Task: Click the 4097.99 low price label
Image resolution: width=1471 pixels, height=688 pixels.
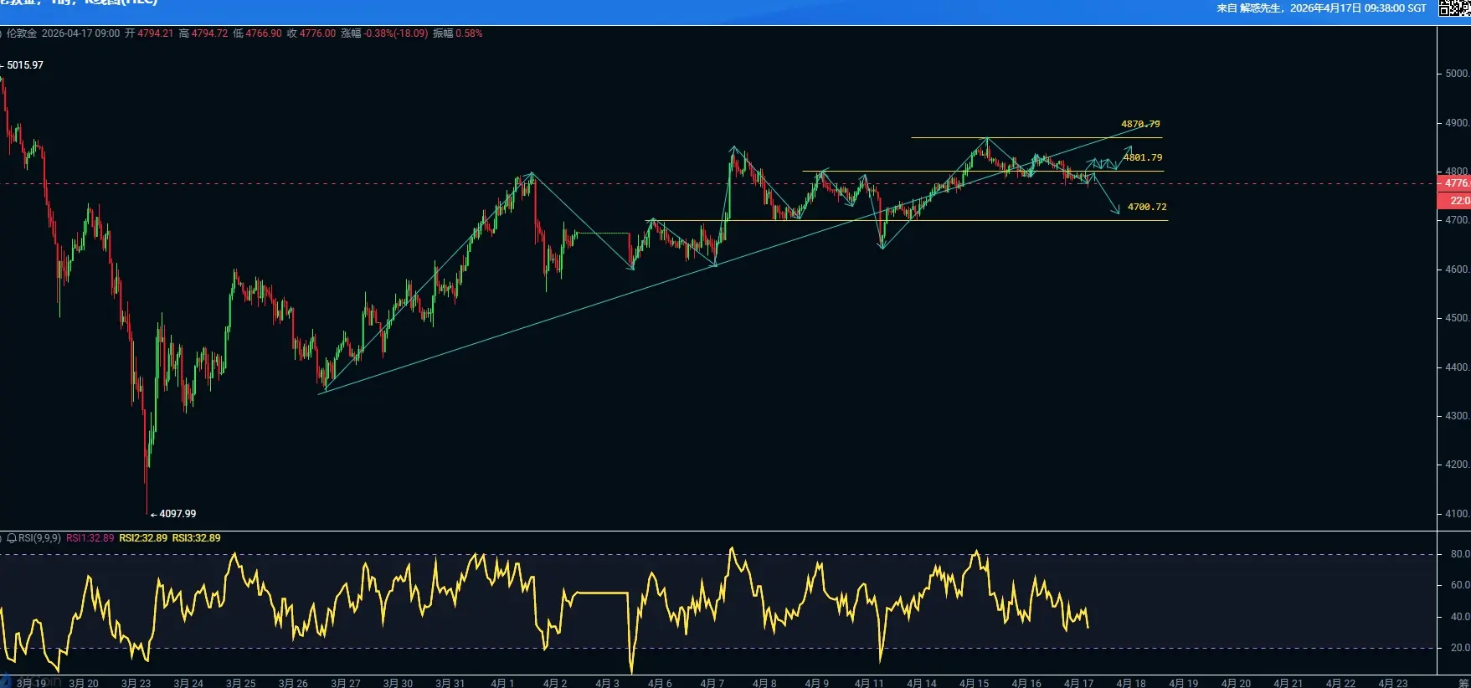Action: click(177, 514)
